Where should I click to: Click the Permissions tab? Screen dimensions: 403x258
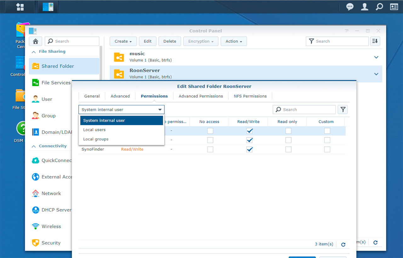coord(154,96)
